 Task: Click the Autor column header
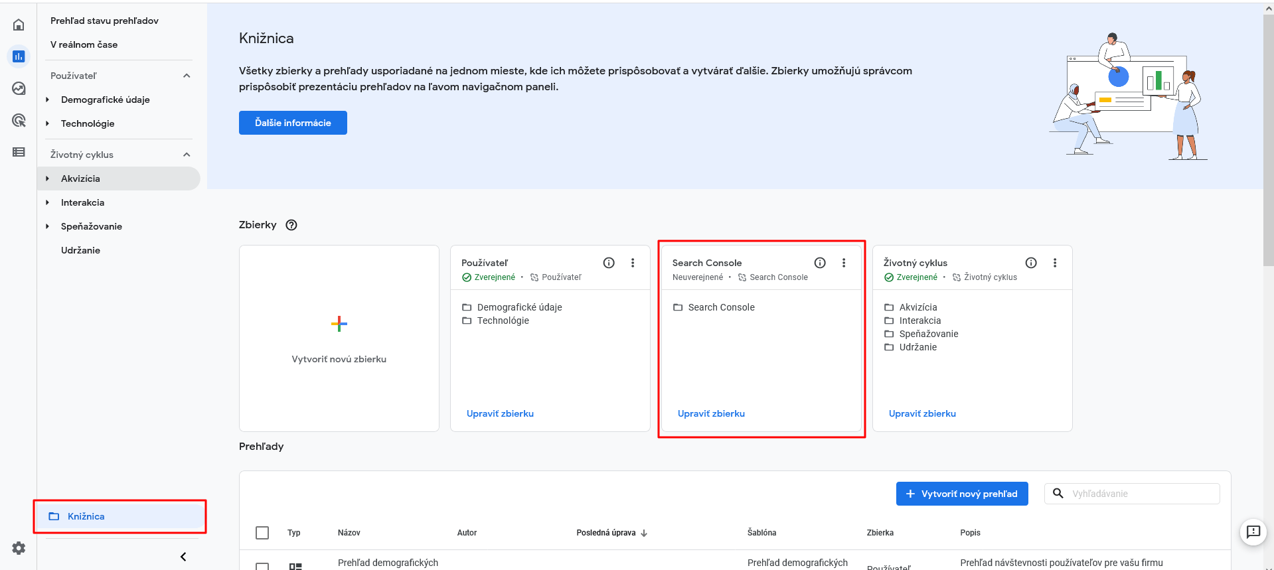pyautogui.click(x=467, y=533)
